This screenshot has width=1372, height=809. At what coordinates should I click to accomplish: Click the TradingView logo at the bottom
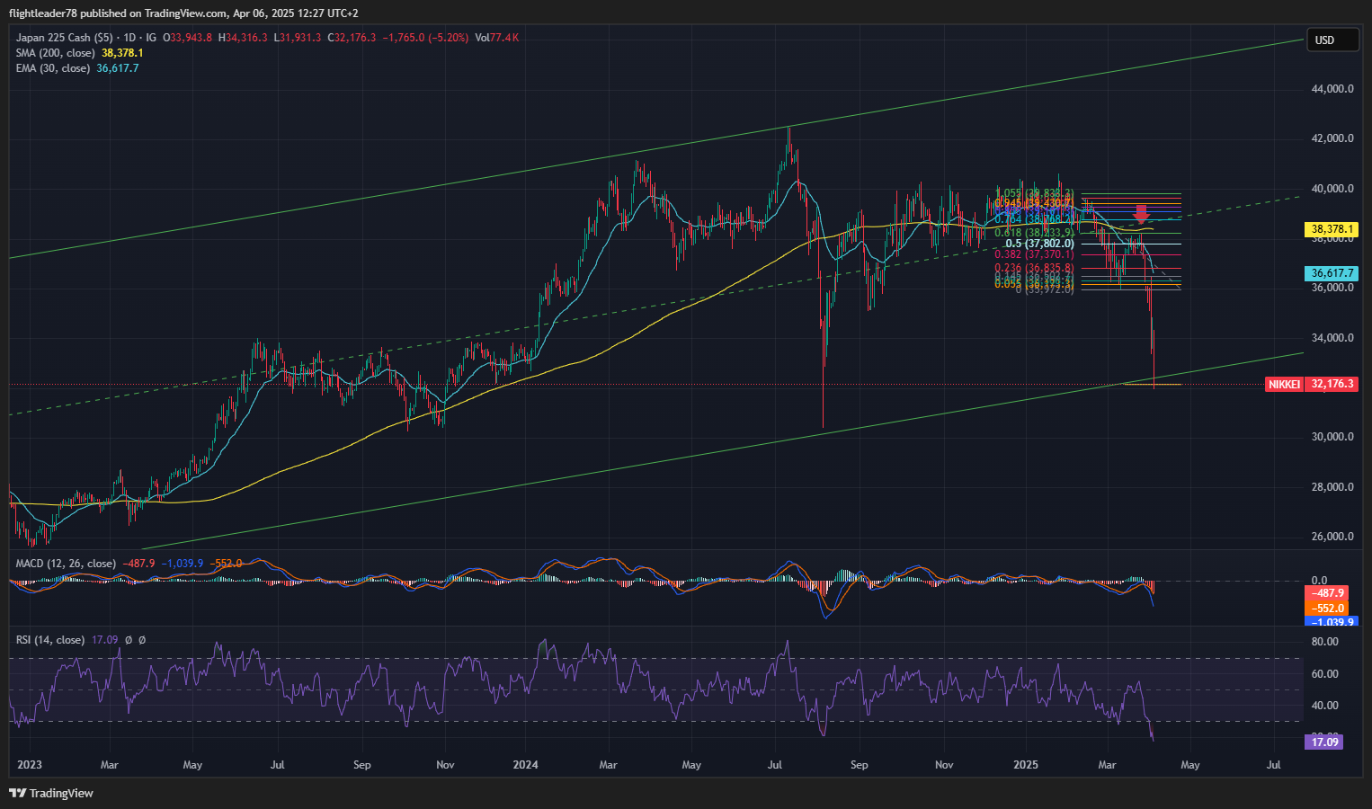tap(51, 793)
